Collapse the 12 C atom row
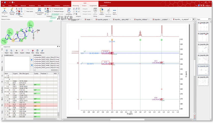The height and width of the screenshot is (123, 213). point(5,108)
